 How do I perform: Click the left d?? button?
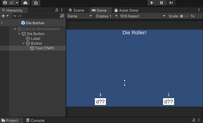point(100,101)
